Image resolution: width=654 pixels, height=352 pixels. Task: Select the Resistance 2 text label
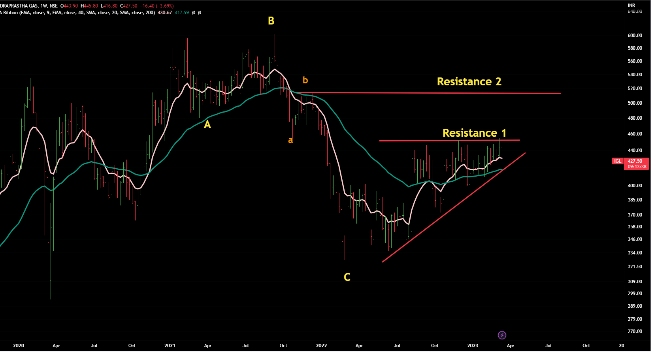[469, 82]
